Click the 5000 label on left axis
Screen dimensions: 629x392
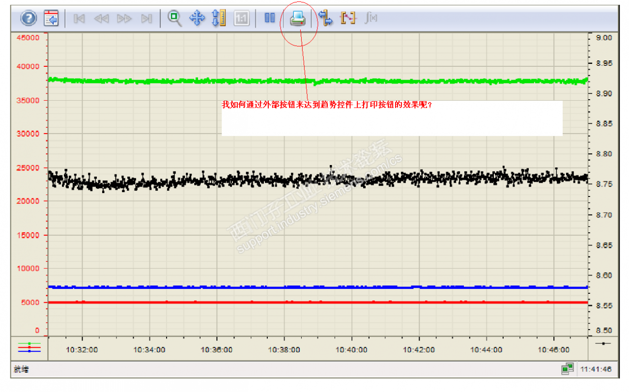30,302
